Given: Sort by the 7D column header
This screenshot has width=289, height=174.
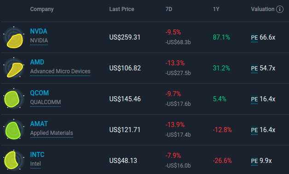Looking at the screenshot, I should pyautogui.click(x=168, y=9).
